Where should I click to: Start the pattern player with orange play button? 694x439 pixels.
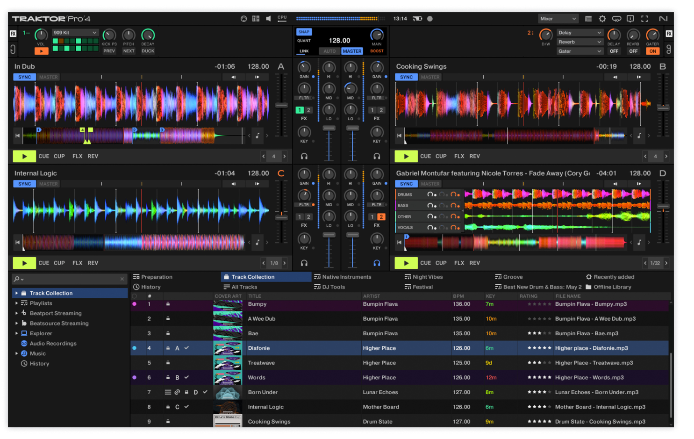(x=41, y=51)
